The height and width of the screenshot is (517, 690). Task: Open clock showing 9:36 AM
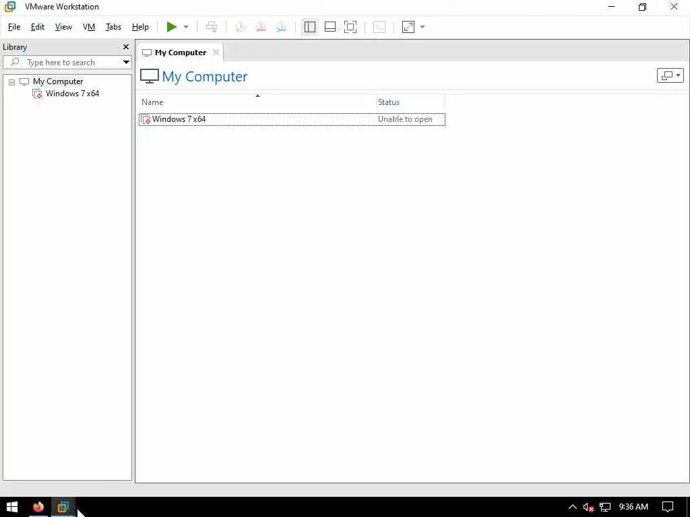pyautogui.click(x=633, y=507)
